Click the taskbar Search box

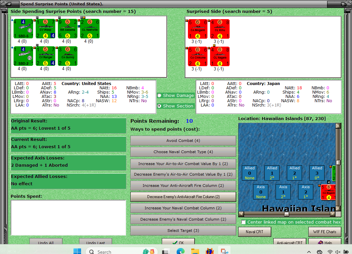point(122,252)
